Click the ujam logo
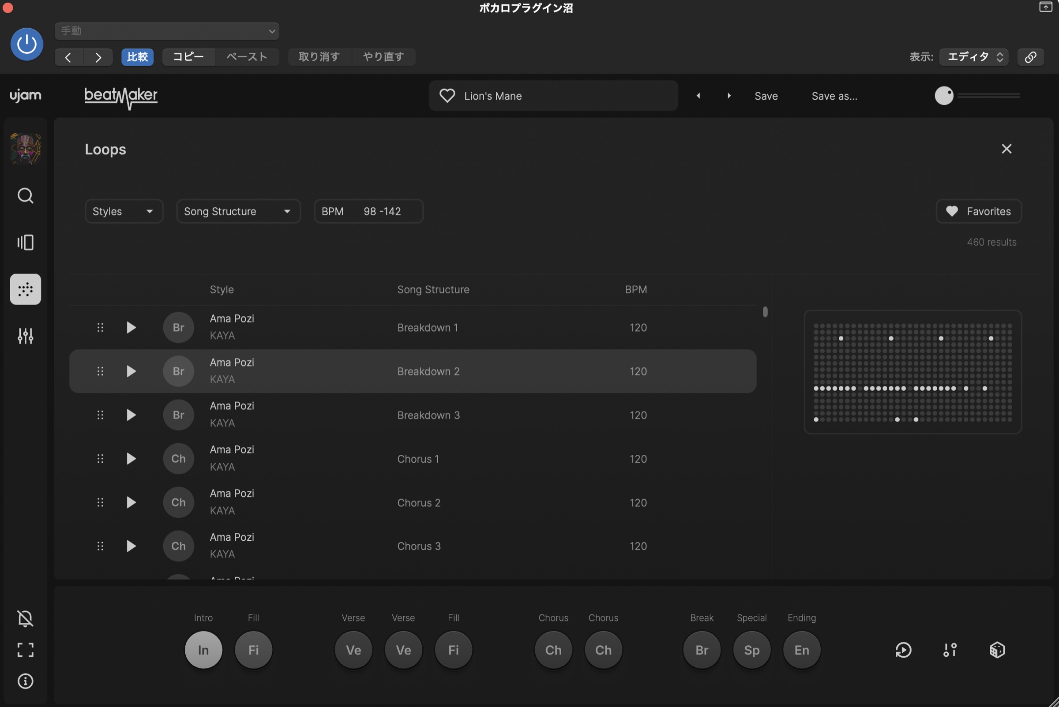 point(26,96)
